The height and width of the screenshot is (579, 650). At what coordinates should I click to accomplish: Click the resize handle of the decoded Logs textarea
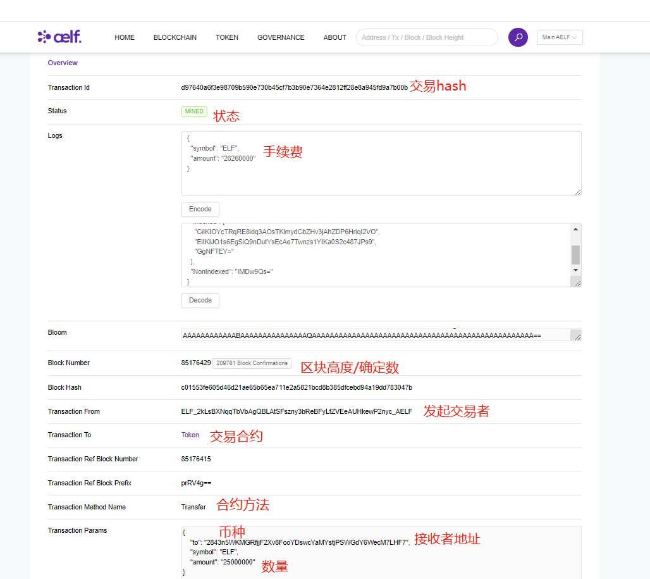[x=577, y=192]
